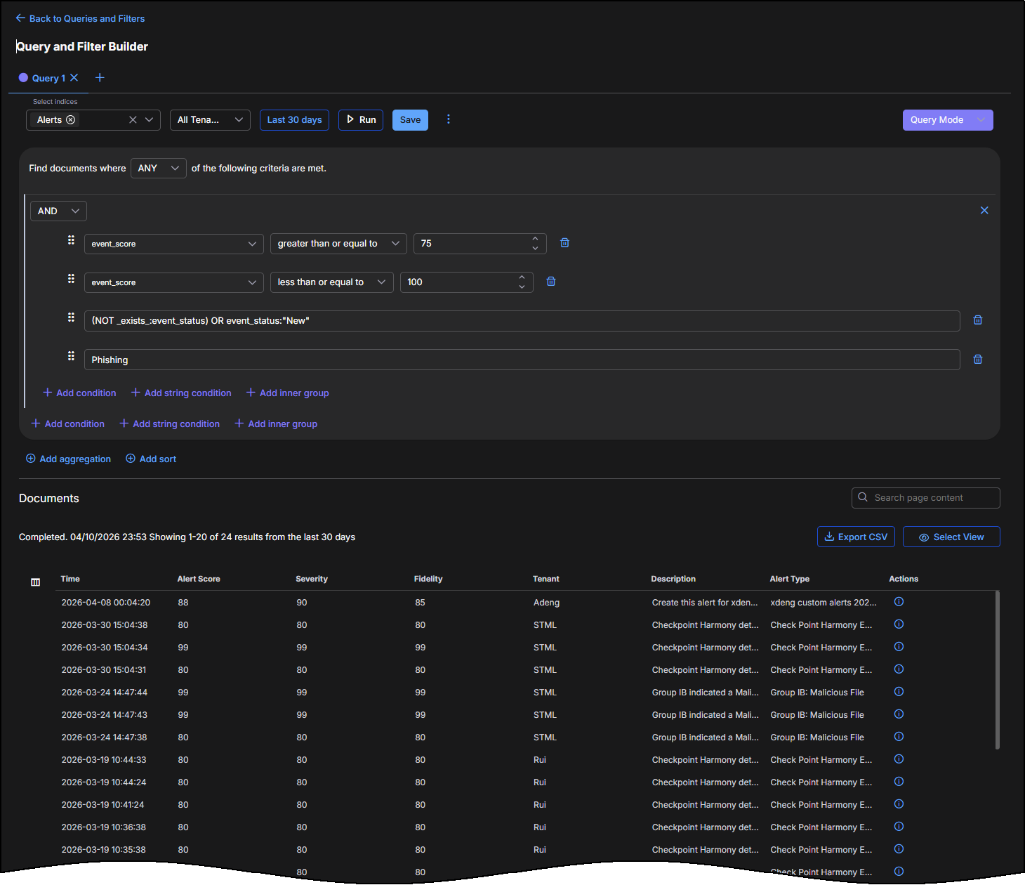Delete the event_status condition row
Image resolution: width=1025 pixels, height=885 pixels.
(x=977, y=320)
